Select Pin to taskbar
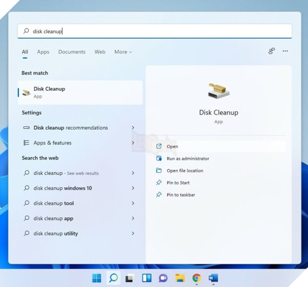 pyautogui.click(x=220, y=195)
